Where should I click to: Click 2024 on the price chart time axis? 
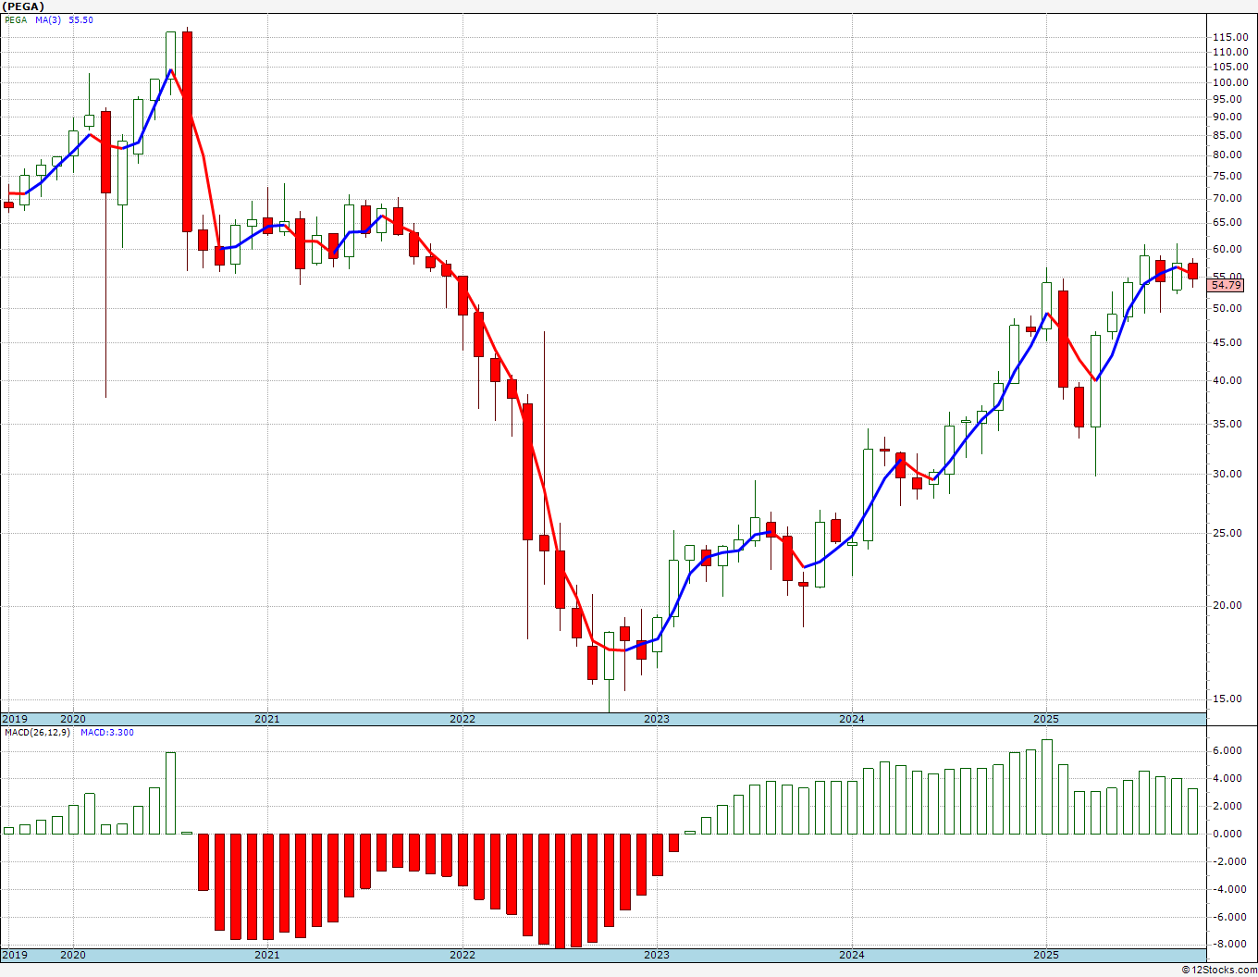tap(852, 719)
